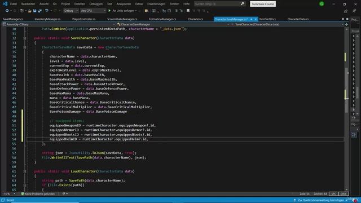Open the zoom level 115 % dropdown

pyautogui.click(x=9, y=194)
